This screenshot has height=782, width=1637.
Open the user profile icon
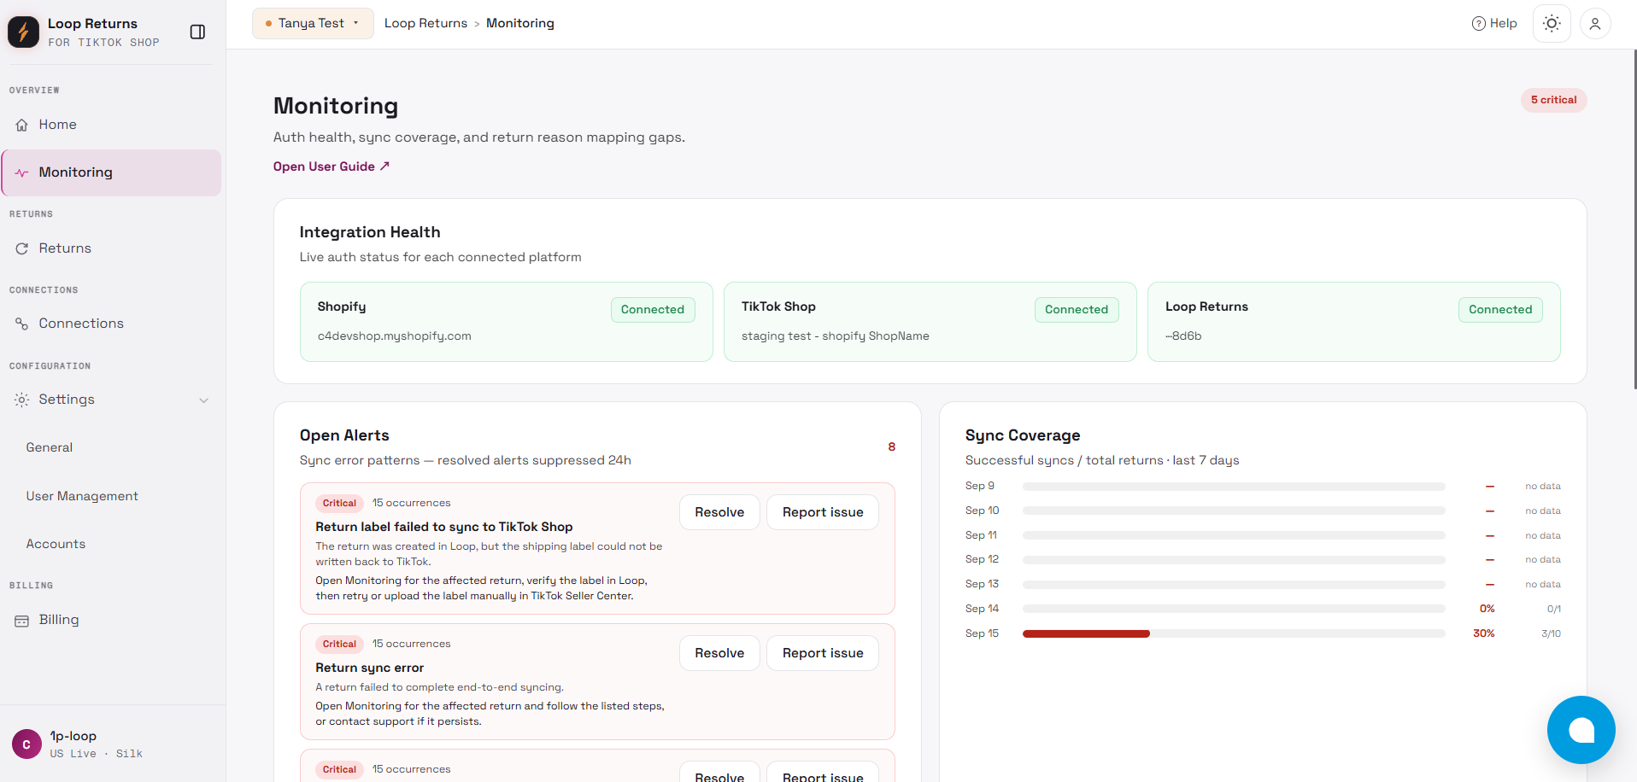[1595, 23]
